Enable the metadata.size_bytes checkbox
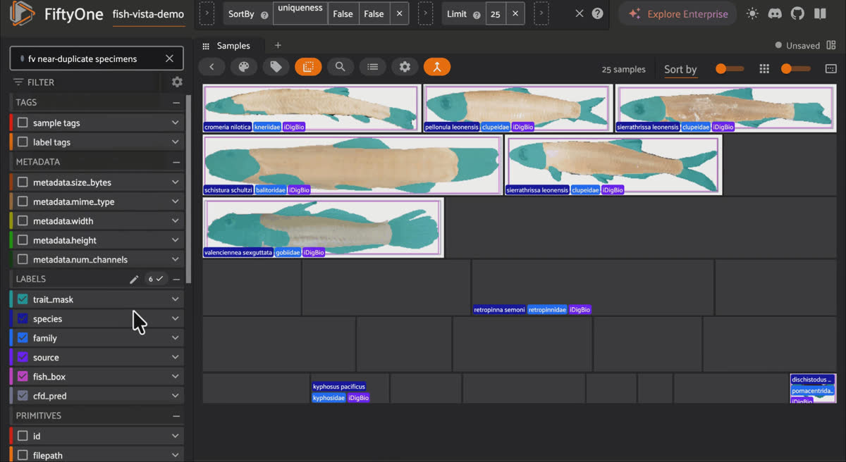The width and height of the screenshot is (846, 462). tap(23, 182)
